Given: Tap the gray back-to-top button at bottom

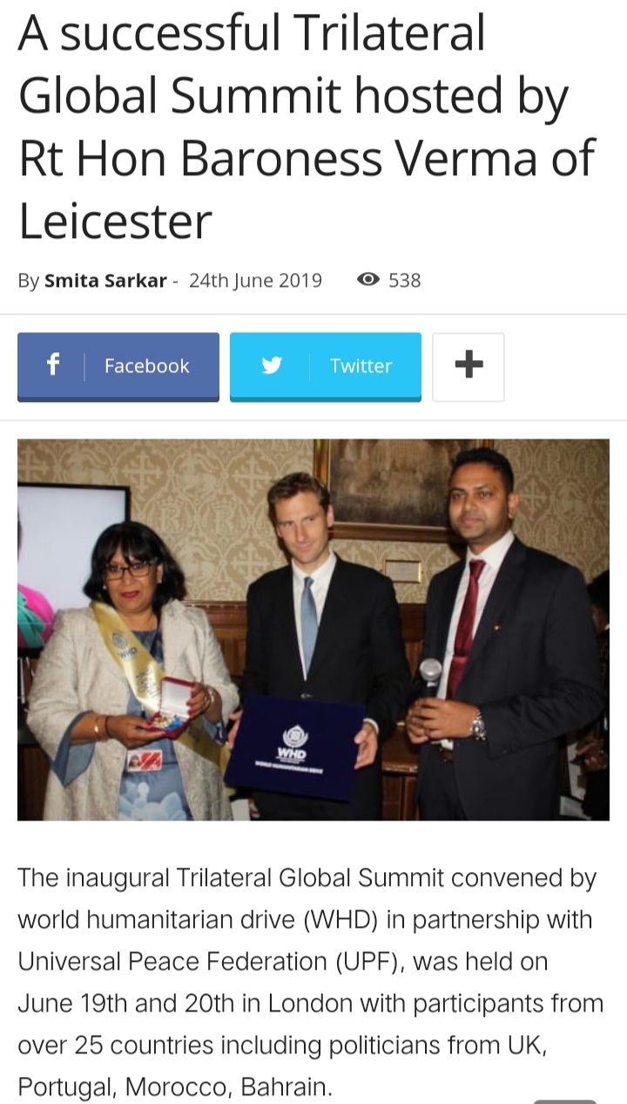Looking at the screenshot, I should coord(565,1101).
